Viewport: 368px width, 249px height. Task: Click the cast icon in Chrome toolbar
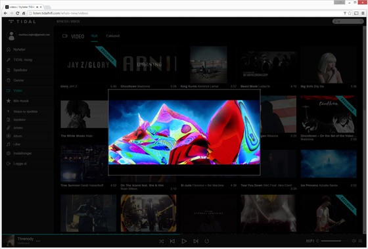(356, 13)
